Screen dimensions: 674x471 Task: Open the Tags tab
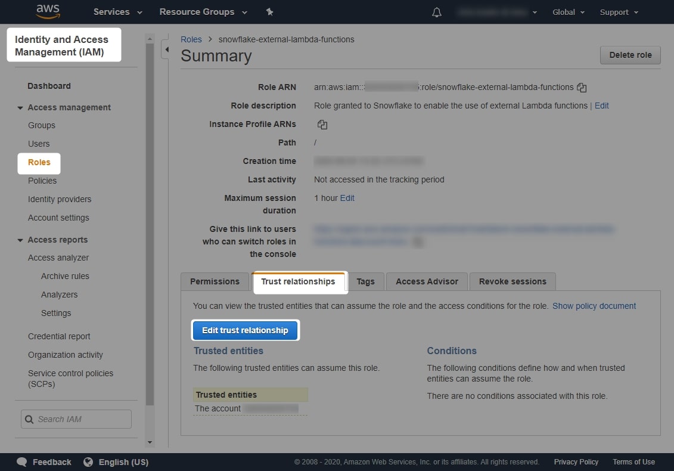365,282
